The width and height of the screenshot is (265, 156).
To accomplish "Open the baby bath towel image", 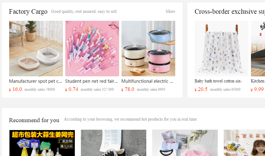I will pyautogui.click(x=221, y=49).
